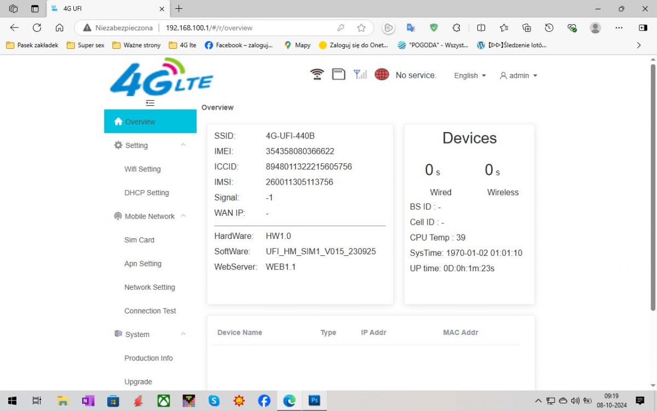Image resolution: width=657 pixels, height=411 pixels.
Task: Open the Connection Test page
Action: [x=150, y=311]
